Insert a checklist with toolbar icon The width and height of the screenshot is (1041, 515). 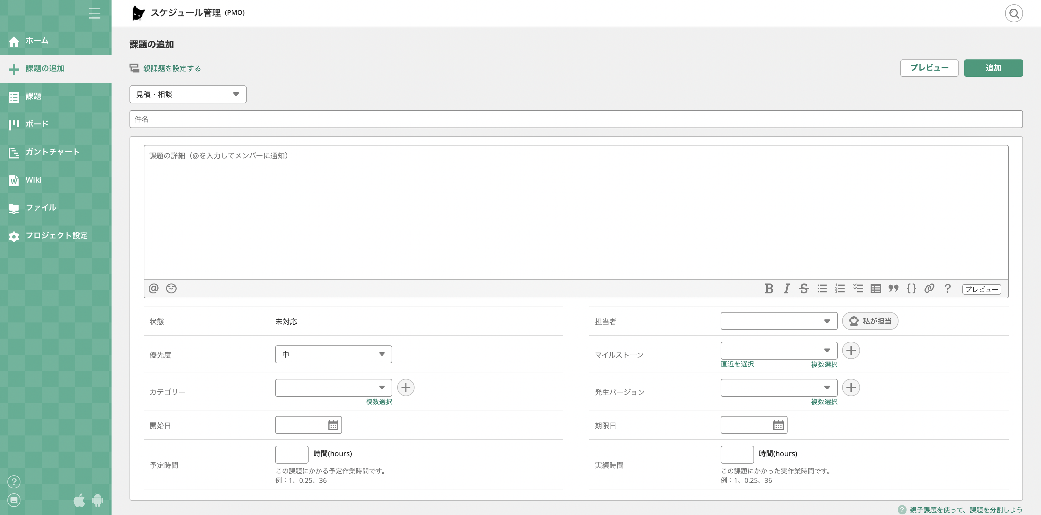(x=858, y=288)
